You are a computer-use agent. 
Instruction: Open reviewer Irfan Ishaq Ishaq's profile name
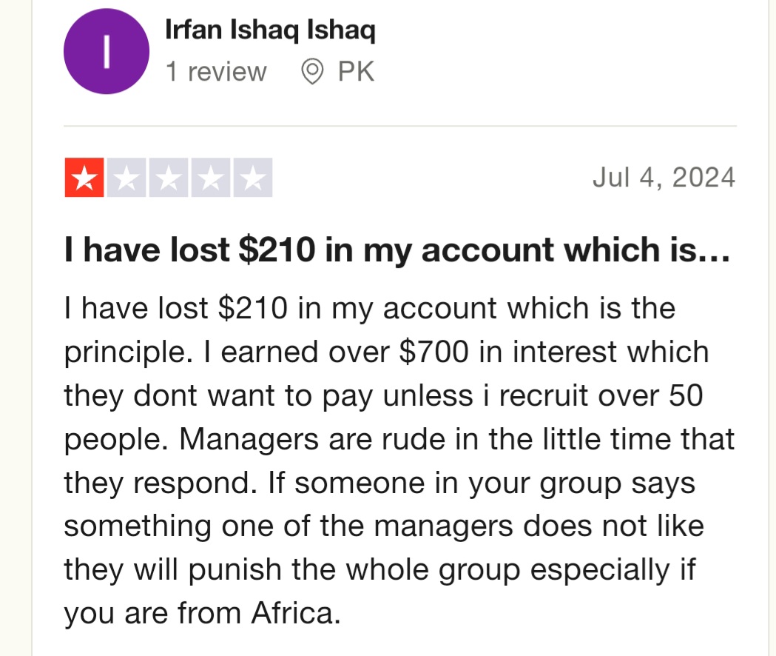(270, 31)
